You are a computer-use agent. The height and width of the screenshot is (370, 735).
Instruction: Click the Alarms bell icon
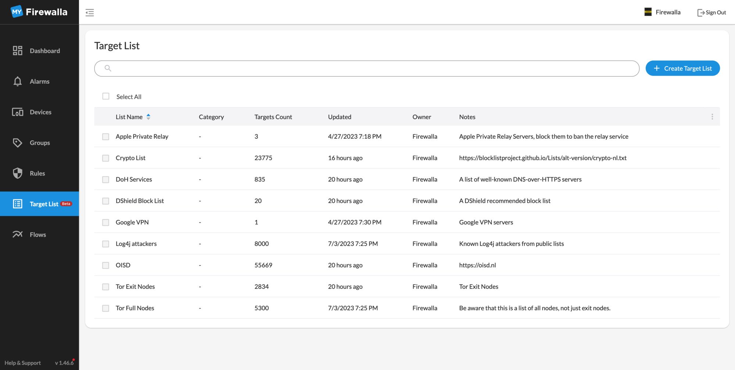[17, 81]
